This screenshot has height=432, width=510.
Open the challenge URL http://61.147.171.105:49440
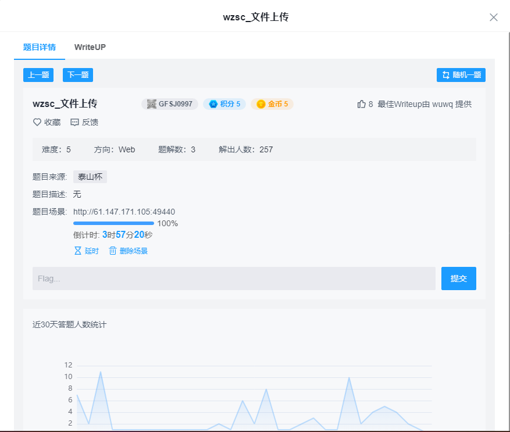pyautogui.click(x=124, y=212)
